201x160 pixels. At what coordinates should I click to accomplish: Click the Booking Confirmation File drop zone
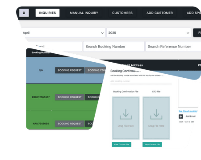126,118
